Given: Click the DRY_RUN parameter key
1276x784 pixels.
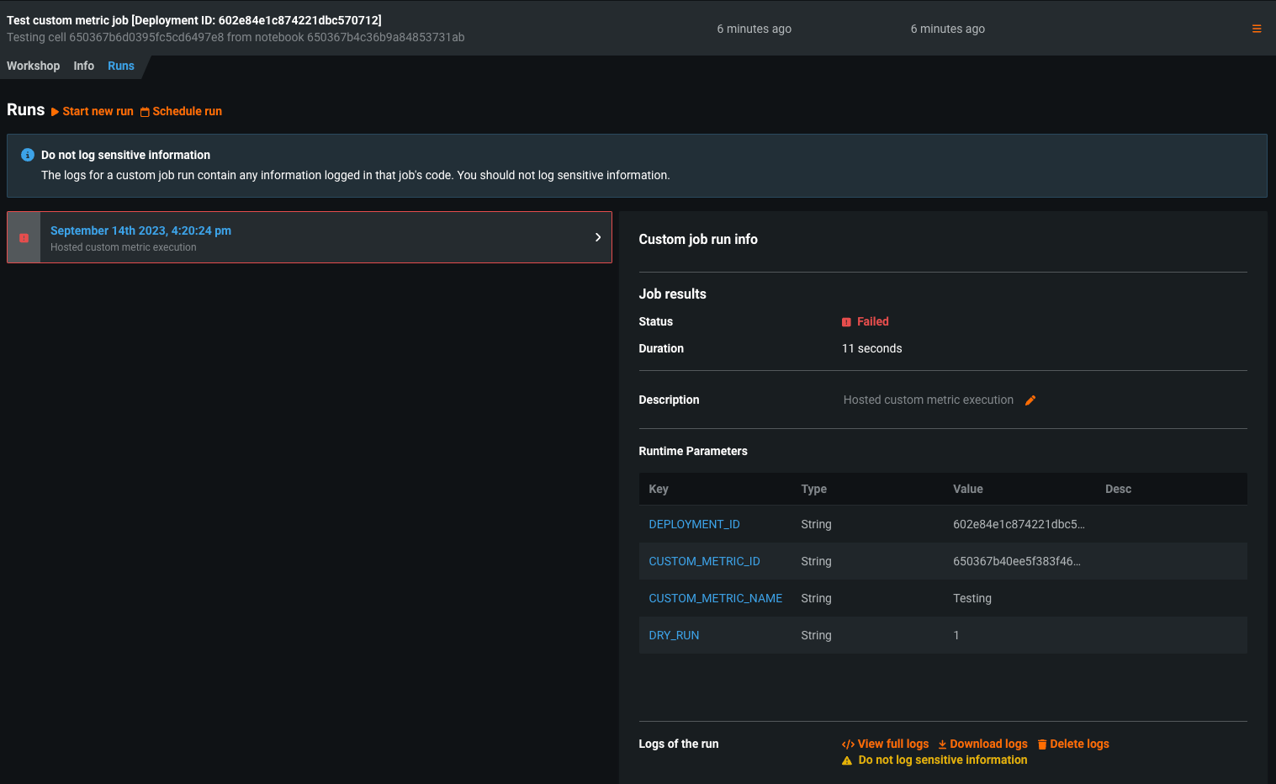Looking at the screenshot, I should [x=674, y=635].
